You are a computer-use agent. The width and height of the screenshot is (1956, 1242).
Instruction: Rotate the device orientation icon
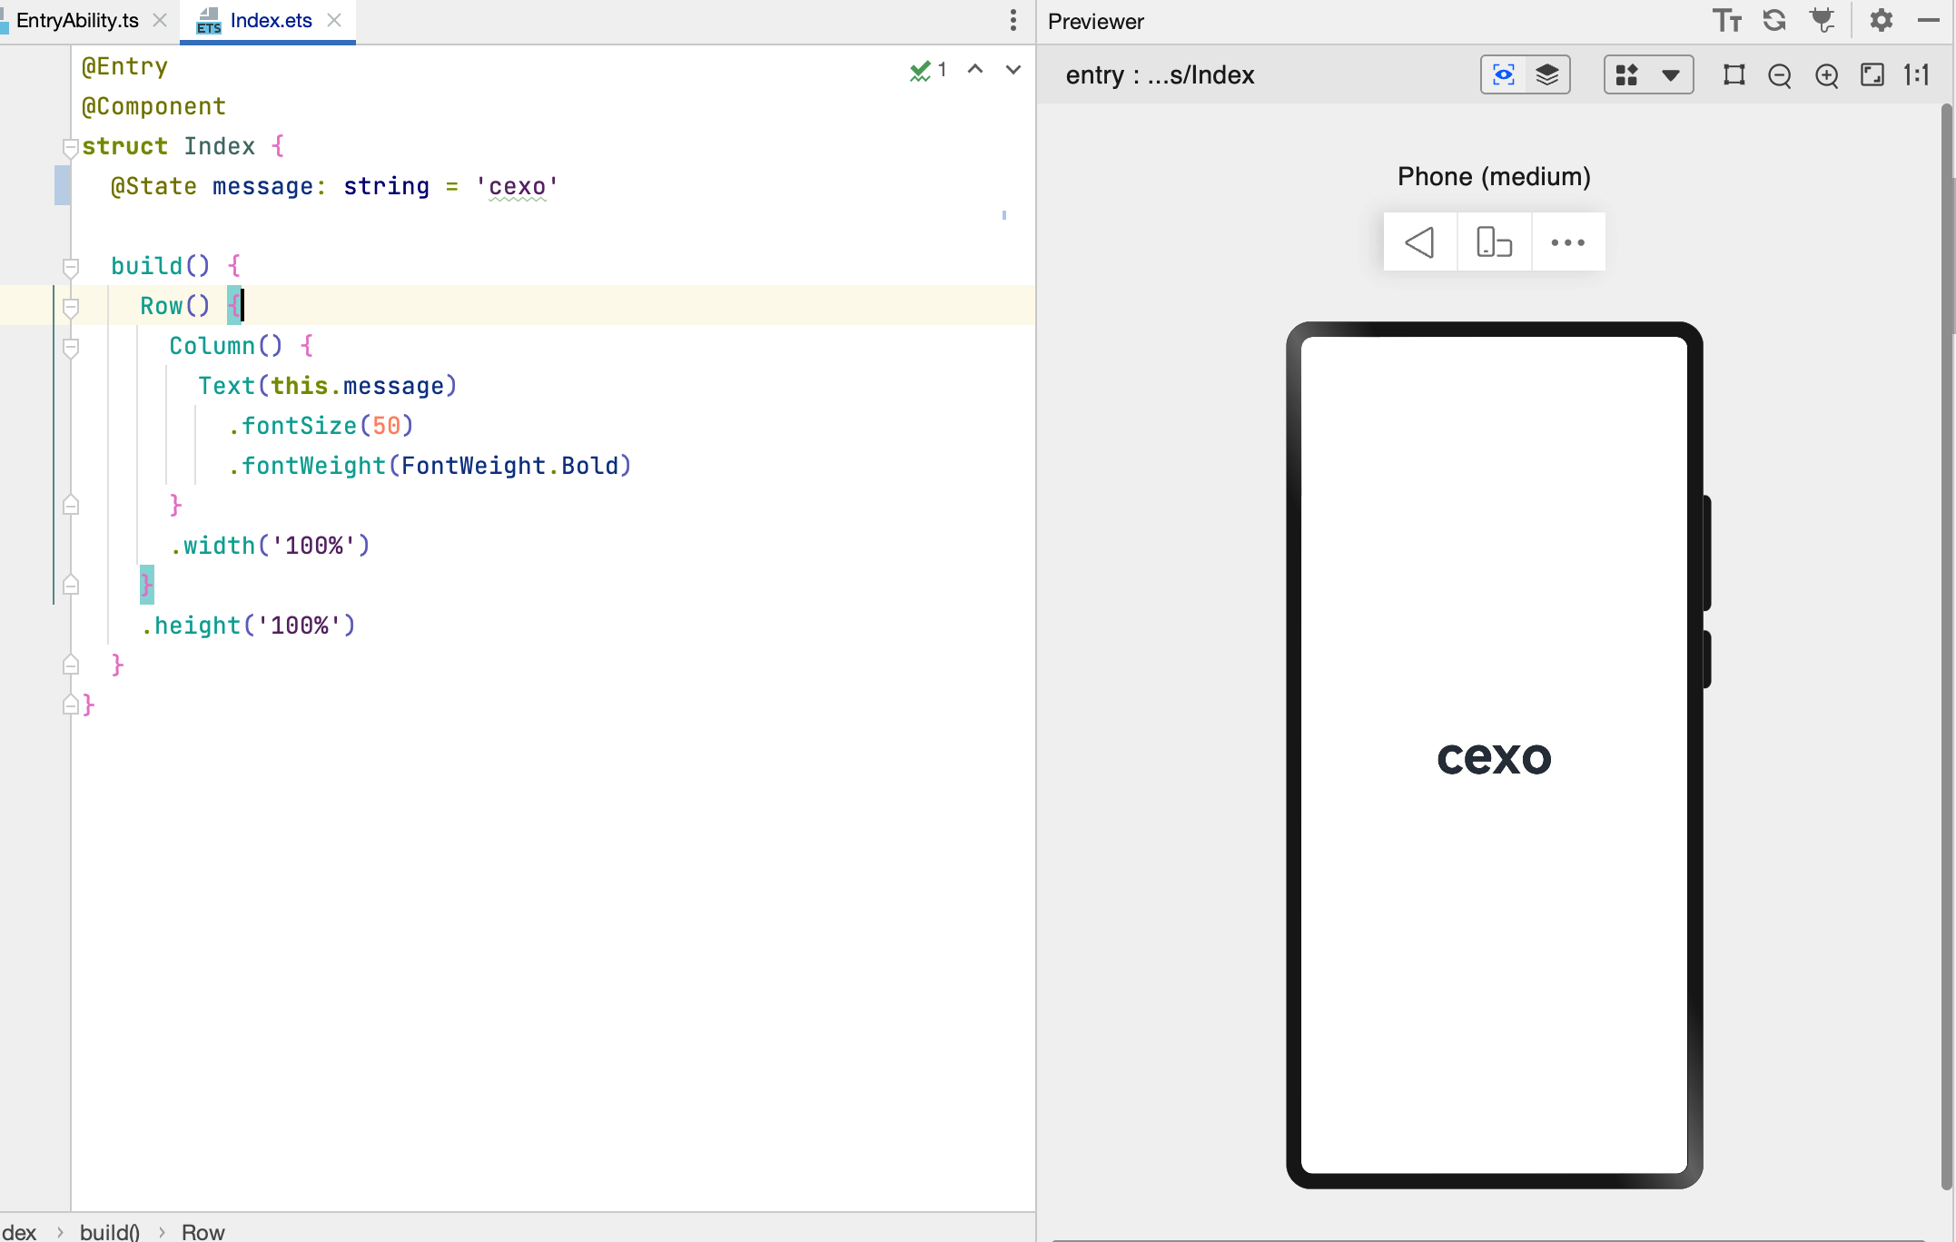1495,242
